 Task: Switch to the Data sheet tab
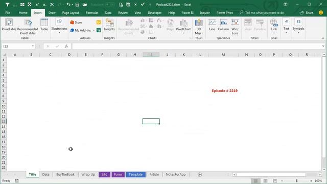pyautogui.click(x=45, y=174)
